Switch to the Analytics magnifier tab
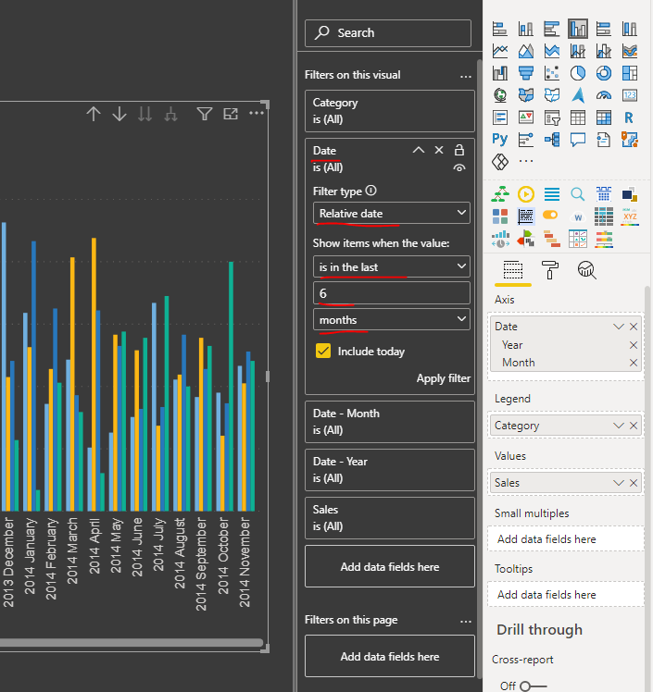 point(586,269)
